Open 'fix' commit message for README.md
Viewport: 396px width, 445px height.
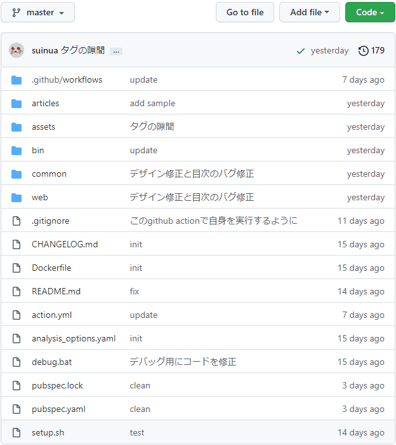point(135,291)
